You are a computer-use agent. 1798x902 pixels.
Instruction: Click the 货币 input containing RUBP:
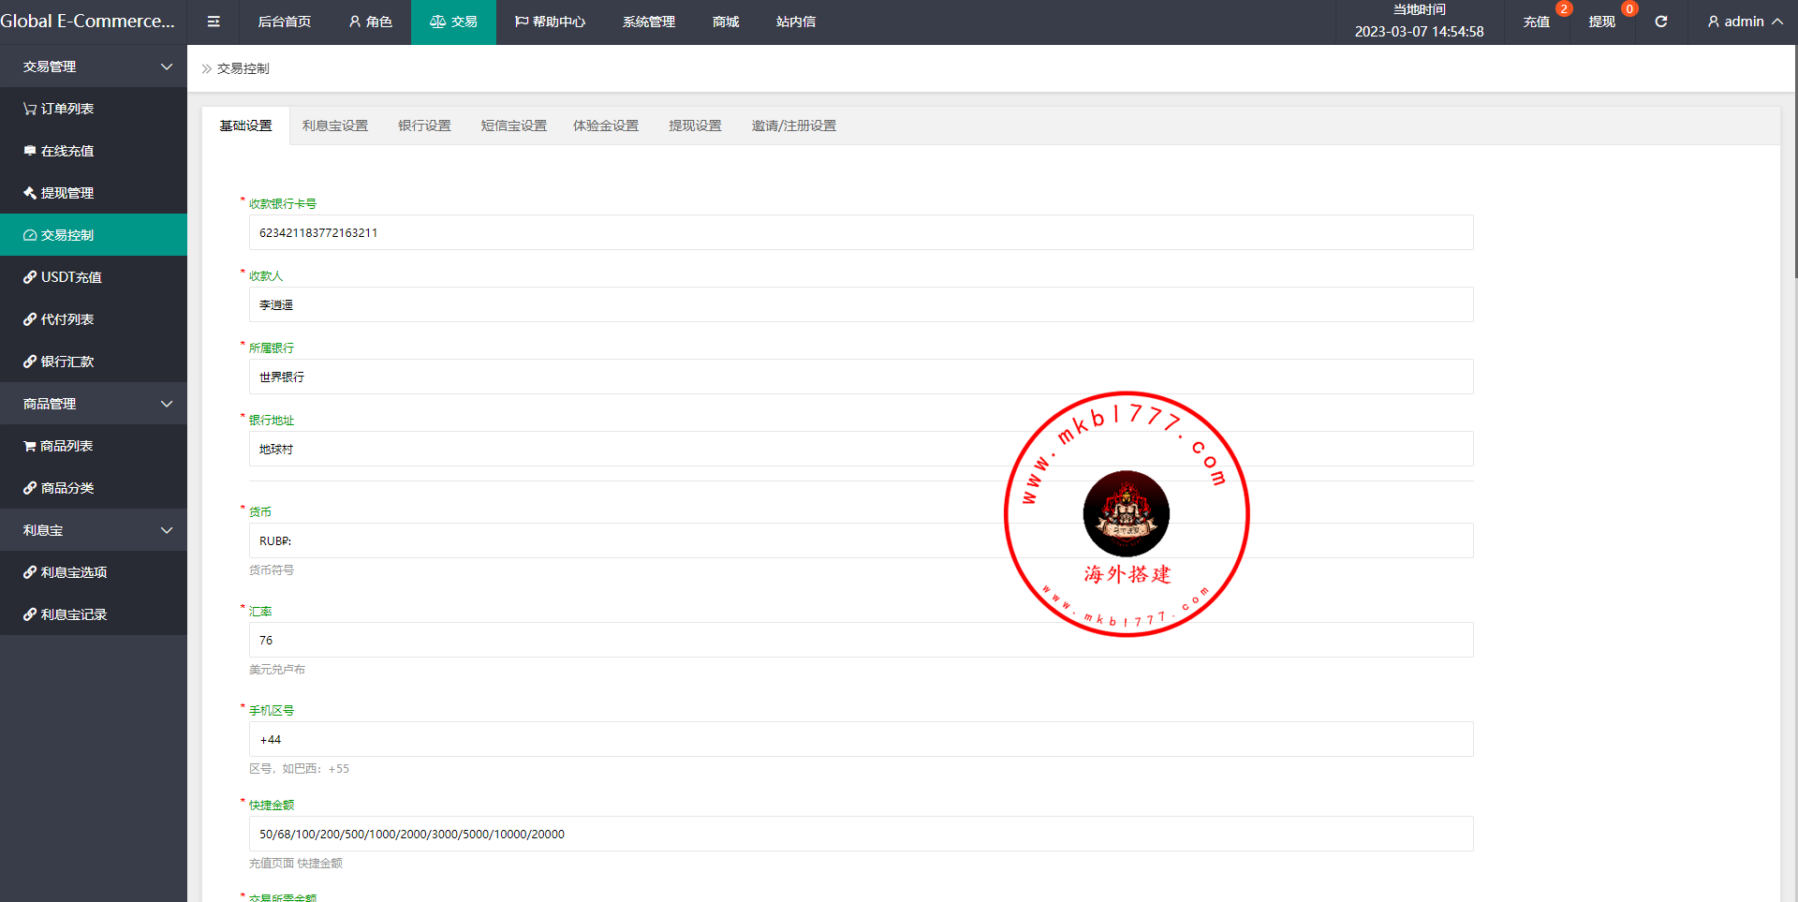click(x=861, y=540)
